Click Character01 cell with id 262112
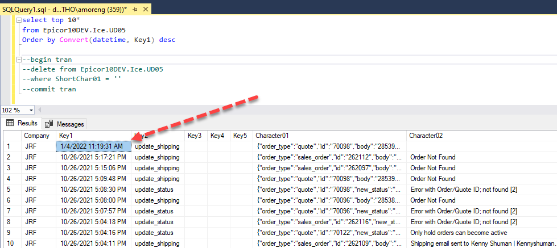557x248 pixels. pyautogui.click(x=329, y=157)
